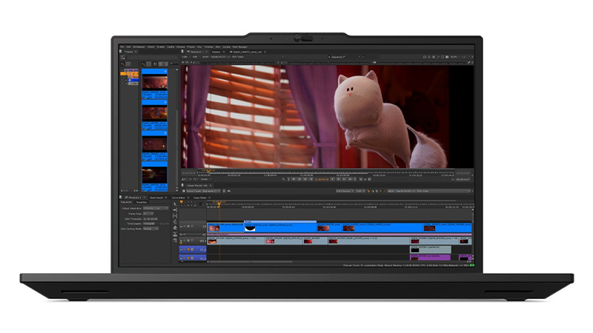Select the fourth clip thumbnail in bin
Screen dimensions: 593x333
(x=154, y=175)
